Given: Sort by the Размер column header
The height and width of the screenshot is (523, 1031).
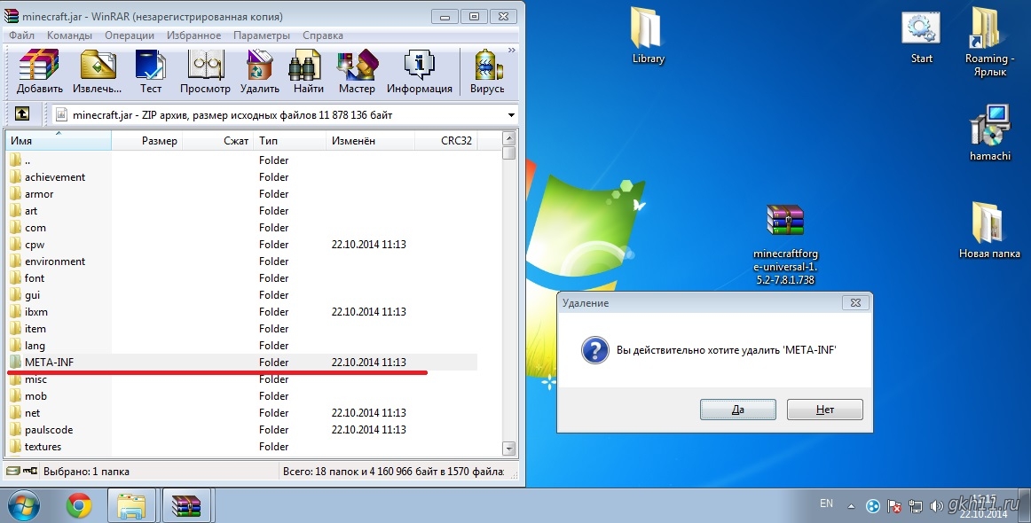Looking at the screenshot, I should (x=146, y=141).
